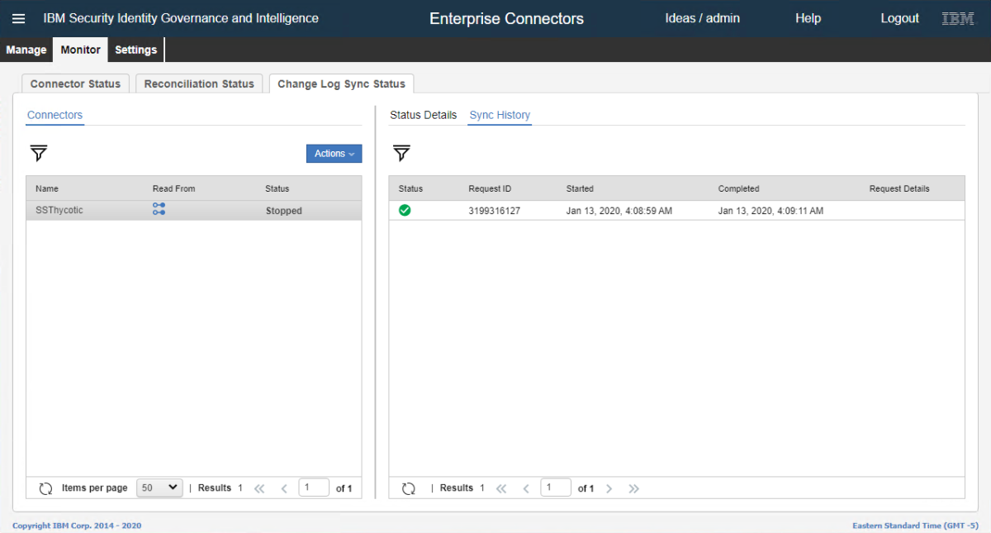Open the Help link
The height and width of the screenshot is (533, 991).
coord(808,18)
